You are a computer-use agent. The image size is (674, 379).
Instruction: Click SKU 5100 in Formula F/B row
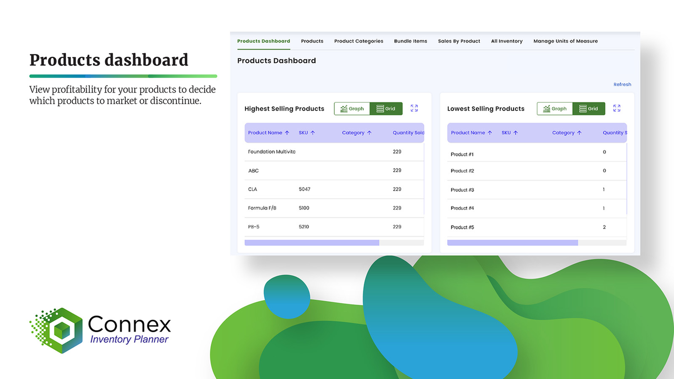304,208
